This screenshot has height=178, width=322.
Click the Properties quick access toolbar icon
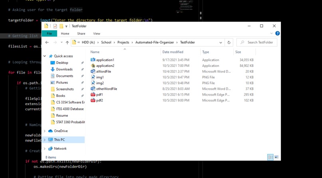(x=55, y=26)
